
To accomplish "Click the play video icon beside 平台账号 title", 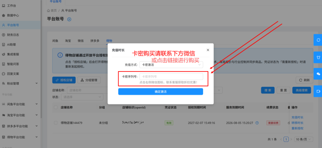I will [69, 19].
